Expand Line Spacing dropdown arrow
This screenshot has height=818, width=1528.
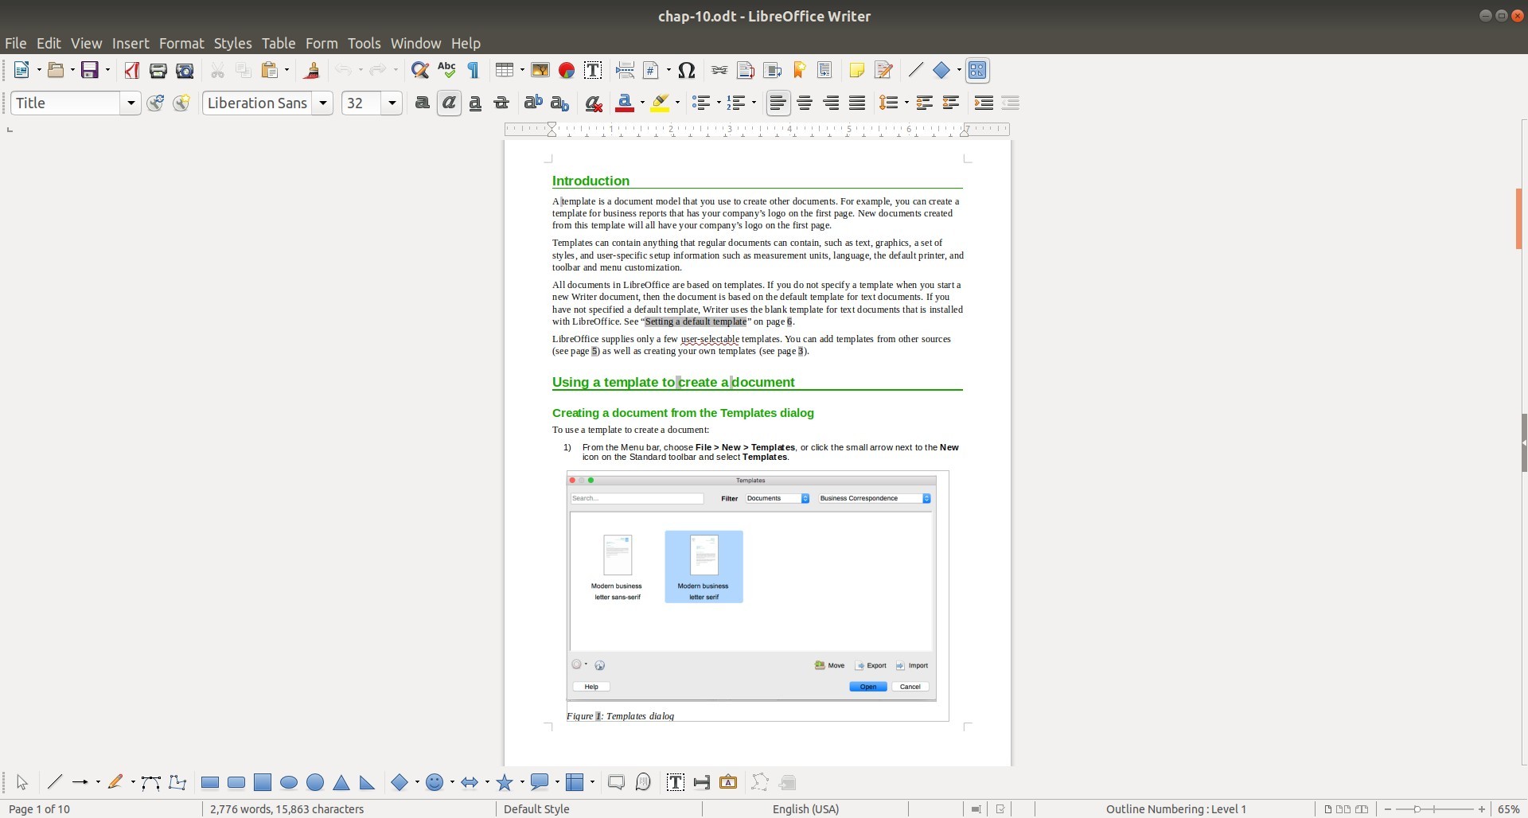click(906, 103)
